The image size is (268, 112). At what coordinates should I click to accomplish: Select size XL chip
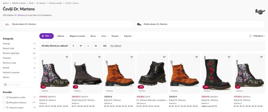[x=96, y=46]
